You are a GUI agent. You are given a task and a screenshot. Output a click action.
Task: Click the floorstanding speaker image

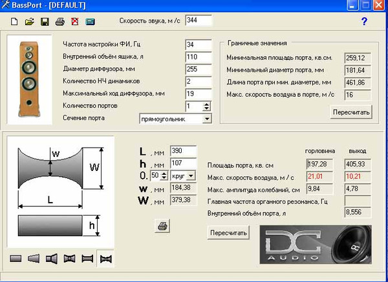(29, 79)
